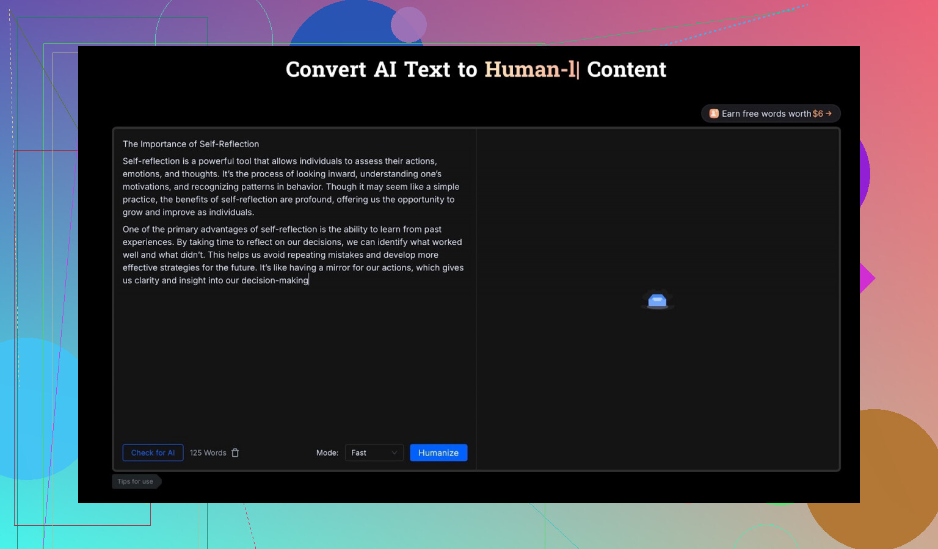Screen dimensions: 938x549
Task: Click the blank area below the input text
Action: point(293,360)
